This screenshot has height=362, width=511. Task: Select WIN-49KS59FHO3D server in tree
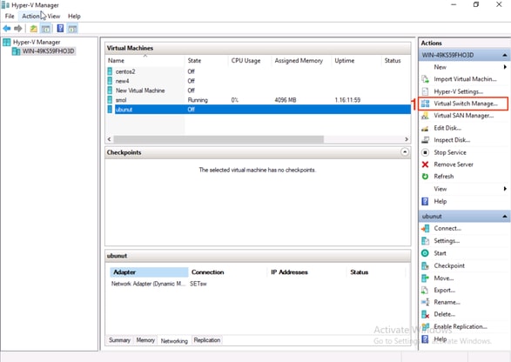(48, 51)
